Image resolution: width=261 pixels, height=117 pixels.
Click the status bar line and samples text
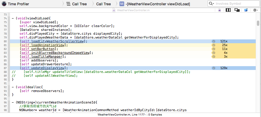[130, 115]
